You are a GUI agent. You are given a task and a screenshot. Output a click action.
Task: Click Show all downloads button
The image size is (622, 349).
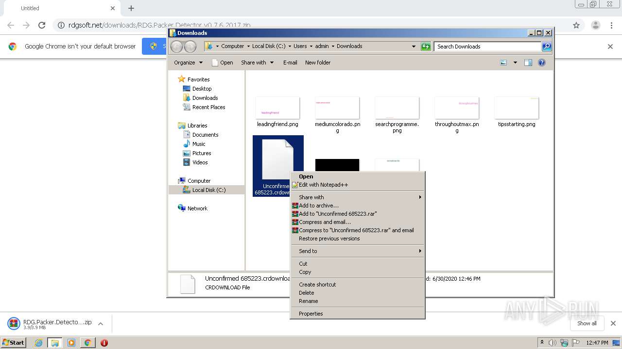coord(587,323)
